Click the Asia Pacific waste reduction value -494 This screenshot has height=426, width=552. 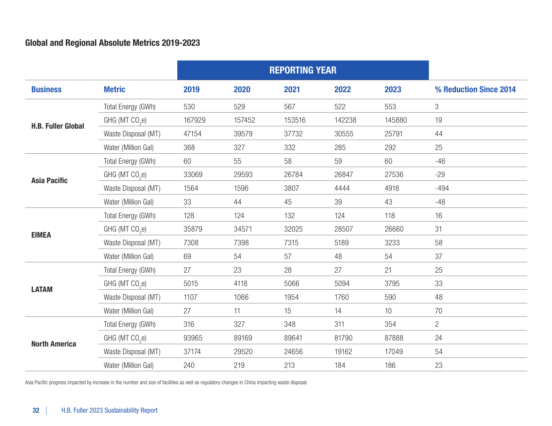442,188
